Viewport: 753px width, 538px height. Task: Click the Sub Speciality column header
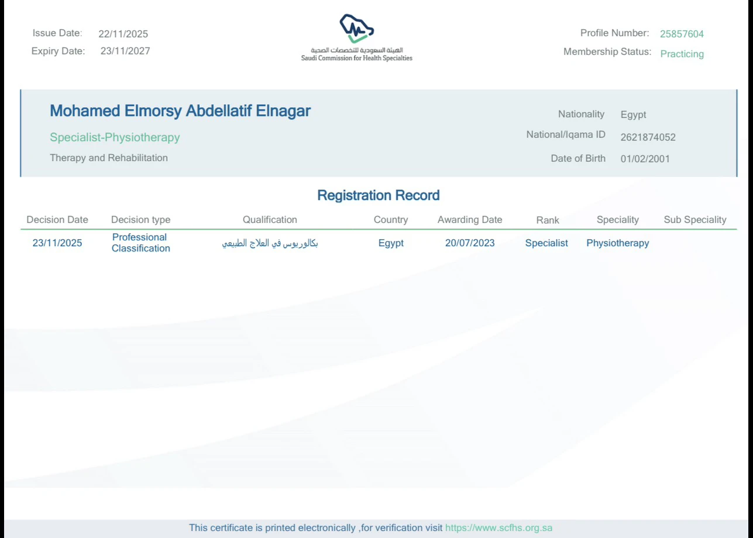coord(694,220)
